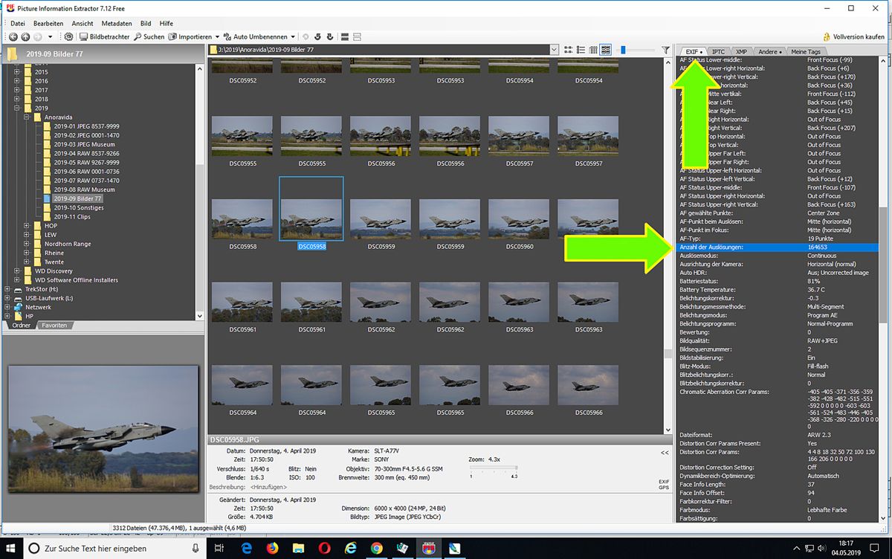Click the rotate right icon in toolbar

point(330,36)
